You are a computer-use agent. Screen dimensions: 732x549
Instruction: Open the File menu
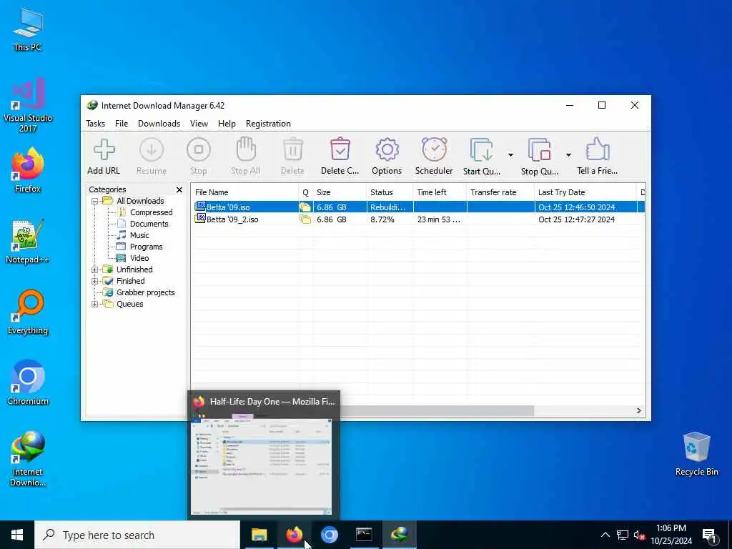(x=122, y=124)
